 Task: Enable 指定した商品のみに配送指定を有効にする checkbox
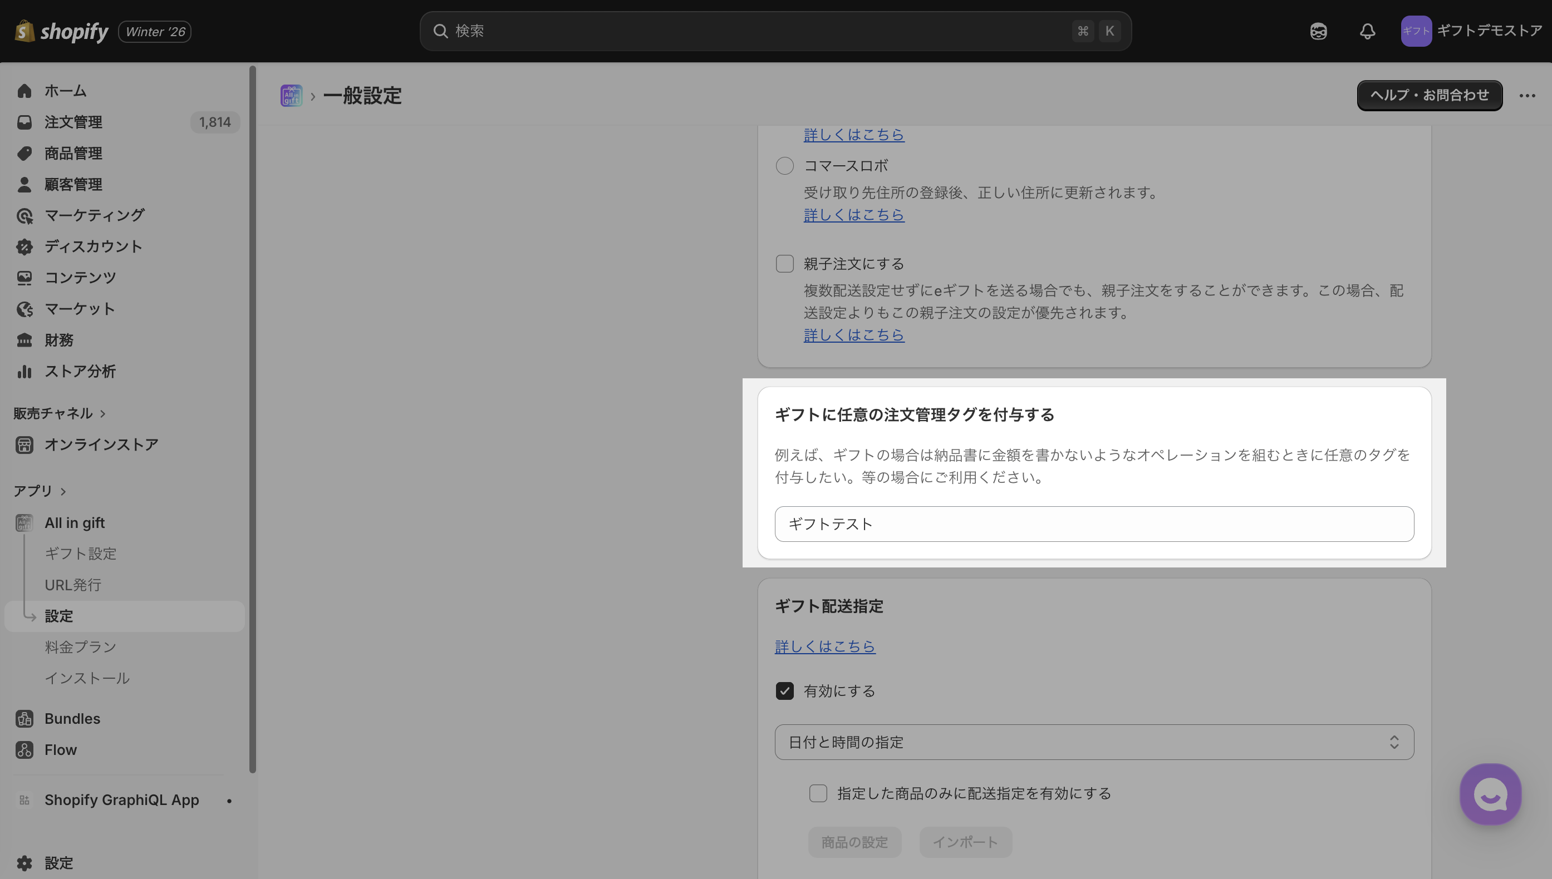click(x=818, y=793)
